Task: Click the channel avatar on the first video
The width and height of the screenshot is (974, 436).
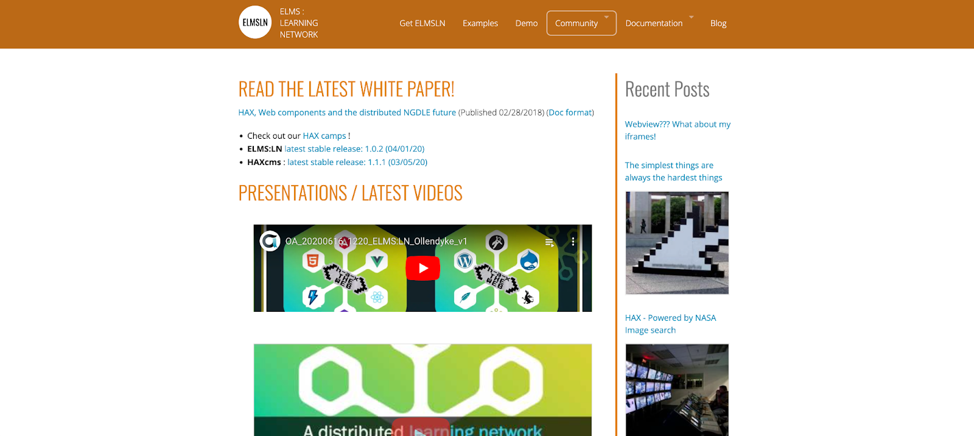Action: 270,241
